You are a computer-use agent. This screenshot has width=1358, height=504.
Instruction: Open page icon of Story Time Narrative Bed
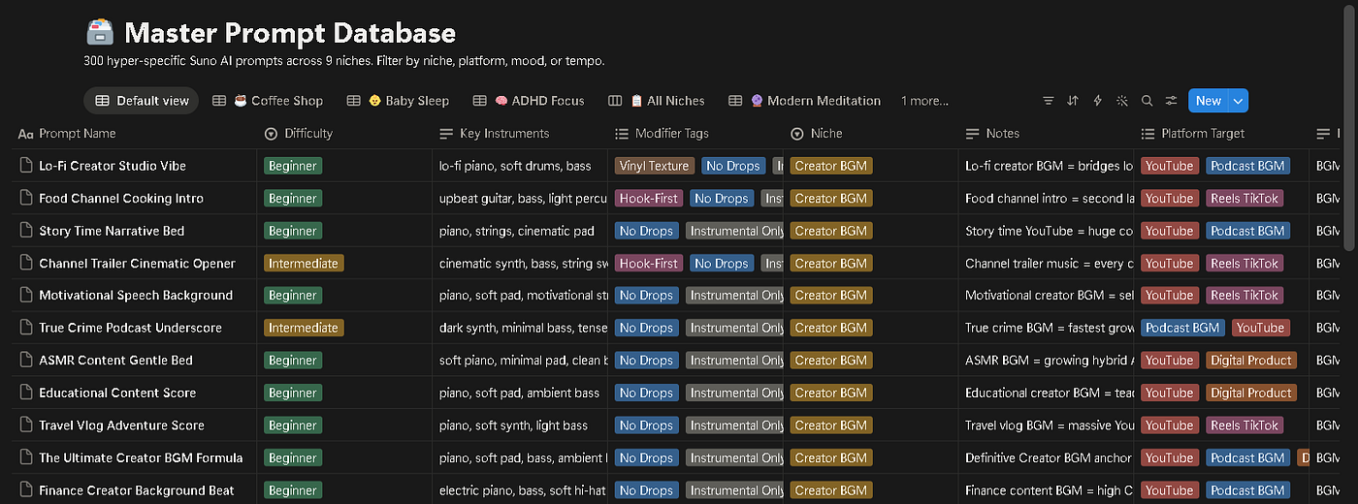(x=26, y=231)
